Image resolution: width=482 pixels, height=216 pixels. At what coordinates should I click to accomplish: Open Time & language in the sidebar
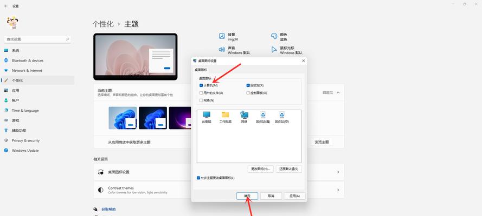click(37, 111)
